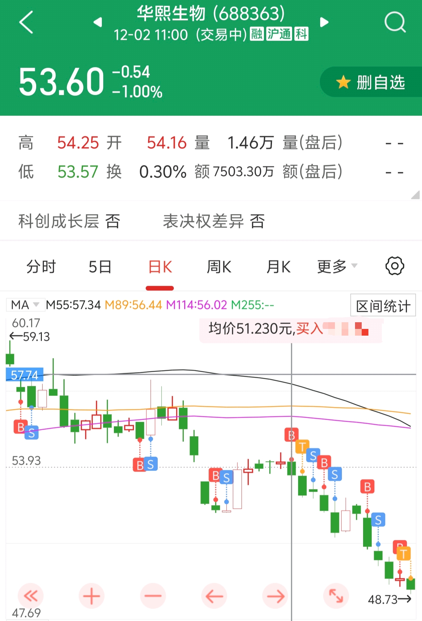Tap the turnover rate 0.30%
This screenshot has width=422, height=621.
163,172
